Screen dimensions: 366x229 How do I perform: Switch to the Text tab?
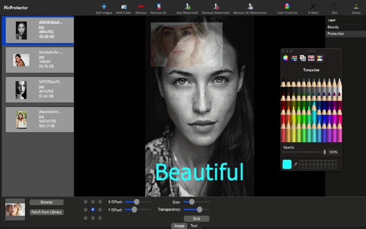[x=194, y=226]
